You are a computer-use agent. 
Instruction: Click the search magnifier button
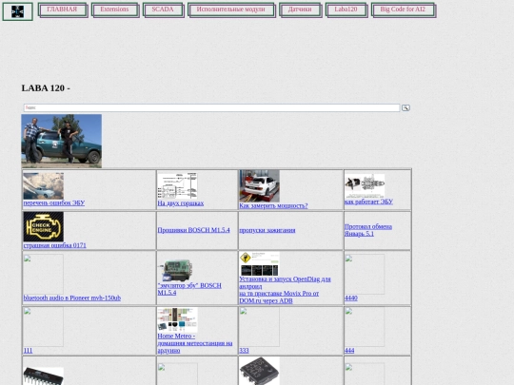coord(405,107)
